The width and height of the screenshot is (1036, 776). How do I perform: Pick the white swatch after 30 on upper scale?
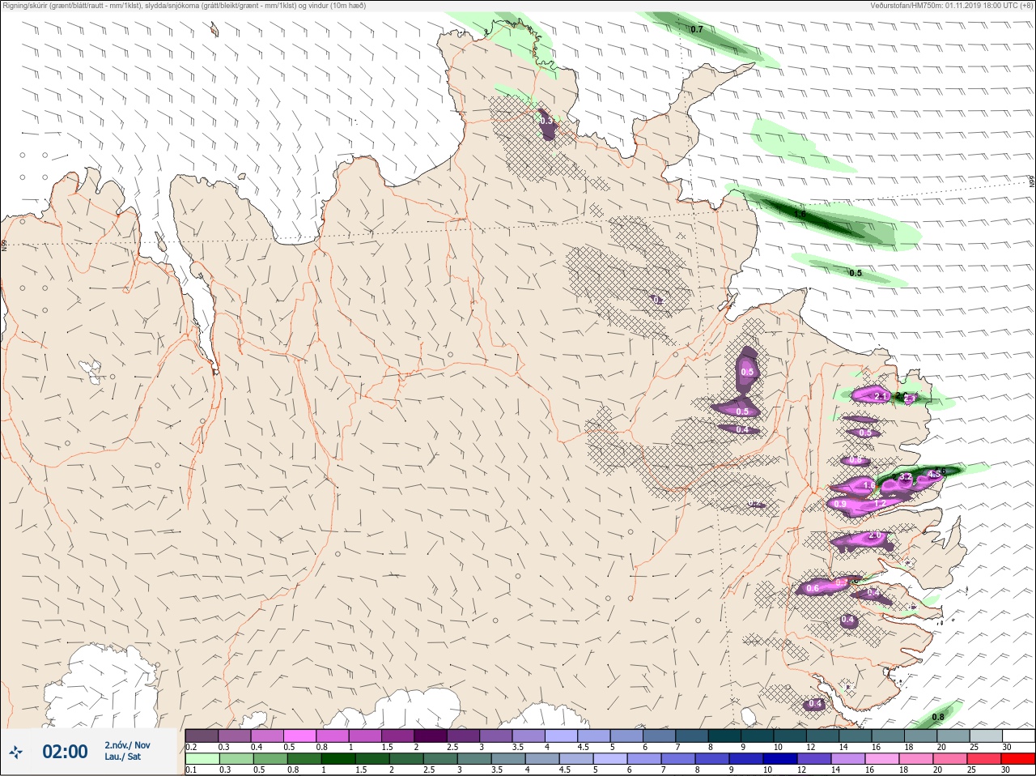(x=1018, y=735)
